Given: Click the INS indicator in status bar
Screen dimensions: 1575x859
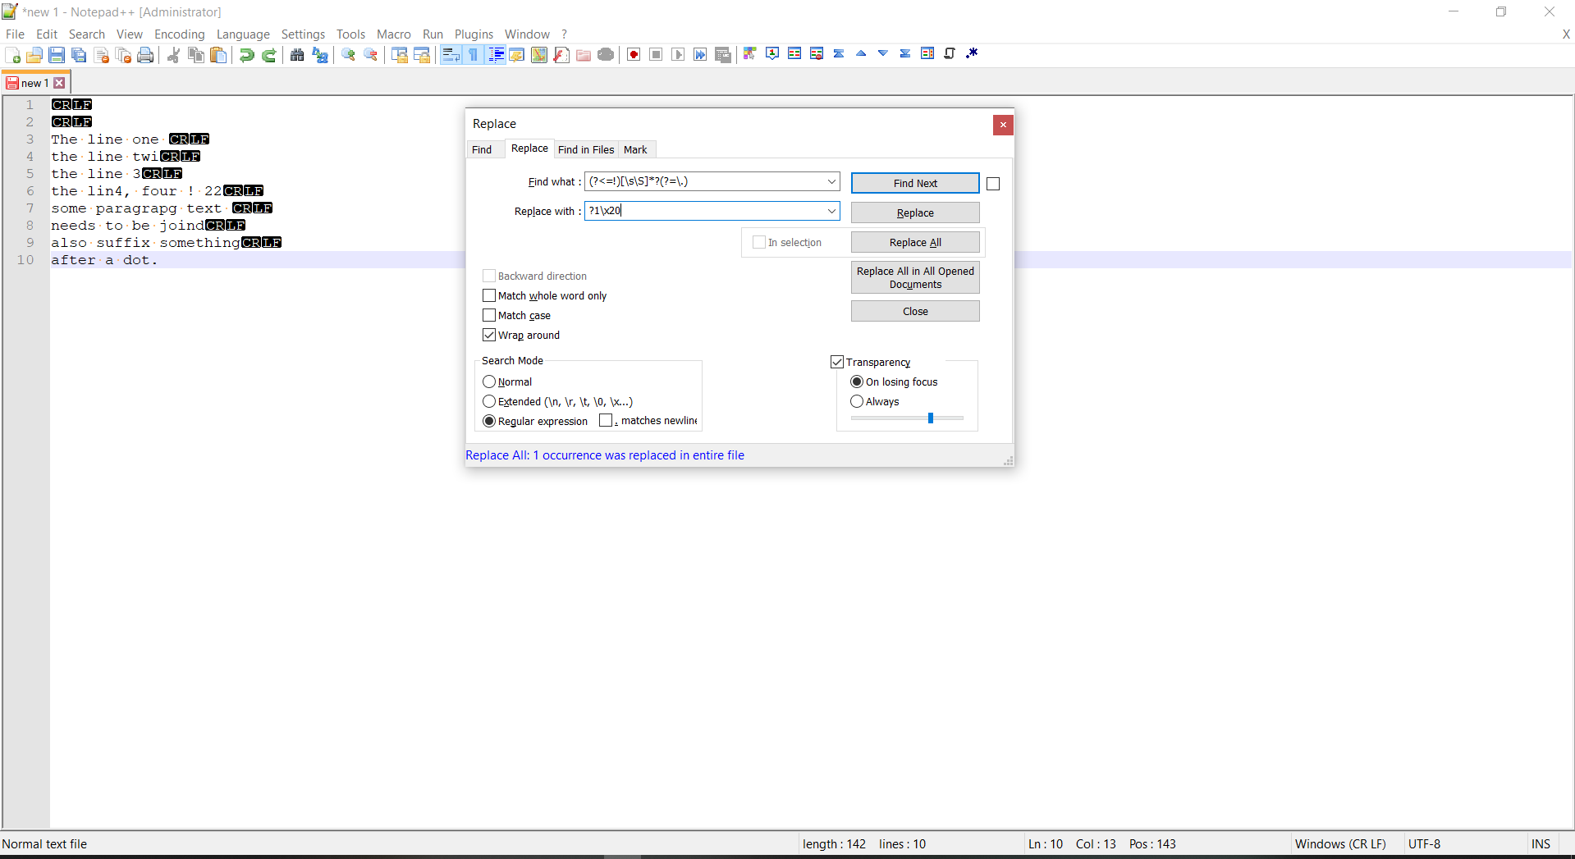Looking at the screenshot, I should tap(1541, 843).
